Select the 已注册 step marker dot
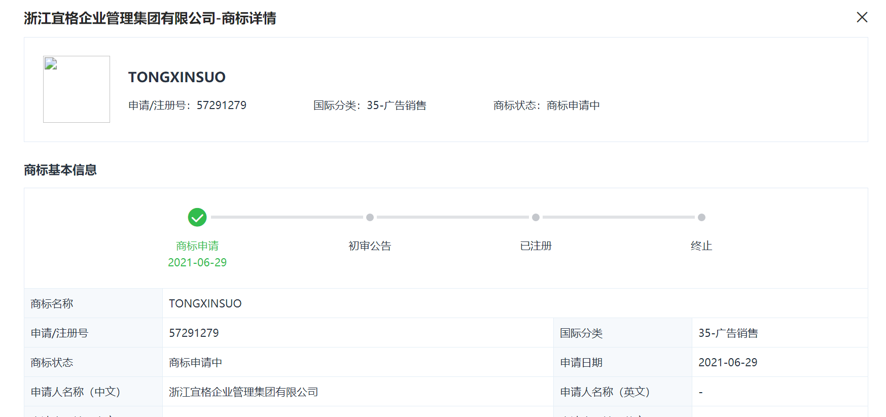886x417 pixels. tap(536, 217)
